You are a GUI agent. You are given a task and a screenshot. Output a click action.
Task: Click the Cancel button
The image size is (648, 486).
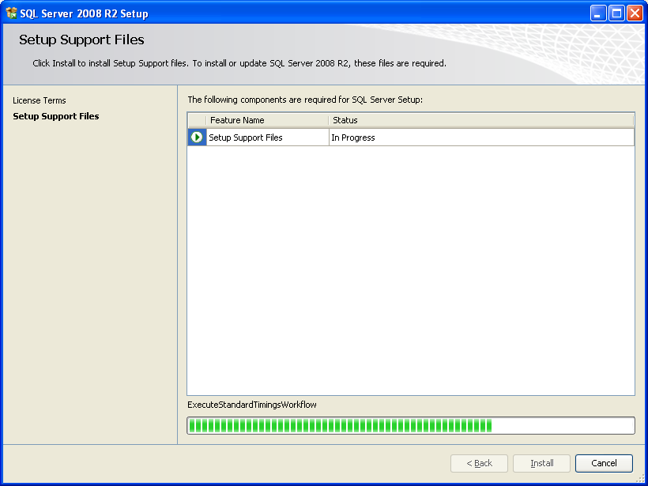[604, 463]
